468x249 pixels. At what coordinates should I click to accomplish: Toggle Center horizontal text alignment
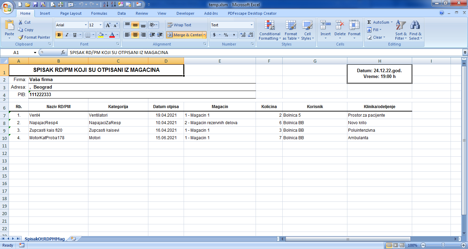[135, 35]
